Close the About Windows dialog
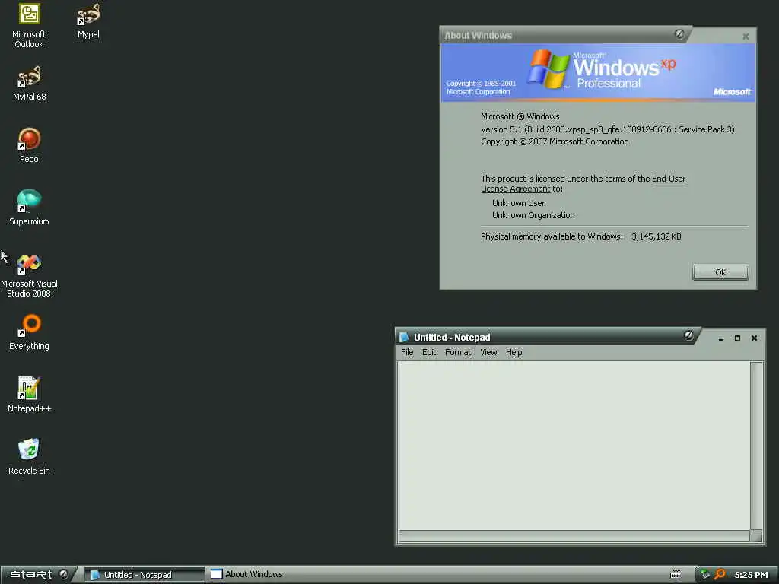 click(746, 36)
